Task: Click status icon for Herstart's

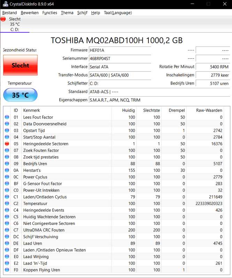Action: pos(7,170)
